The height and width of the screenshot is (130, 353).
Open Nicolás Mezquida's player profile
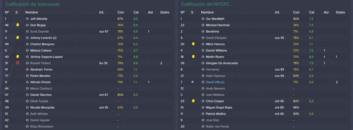pyautogui.click(x=42, y=108)
